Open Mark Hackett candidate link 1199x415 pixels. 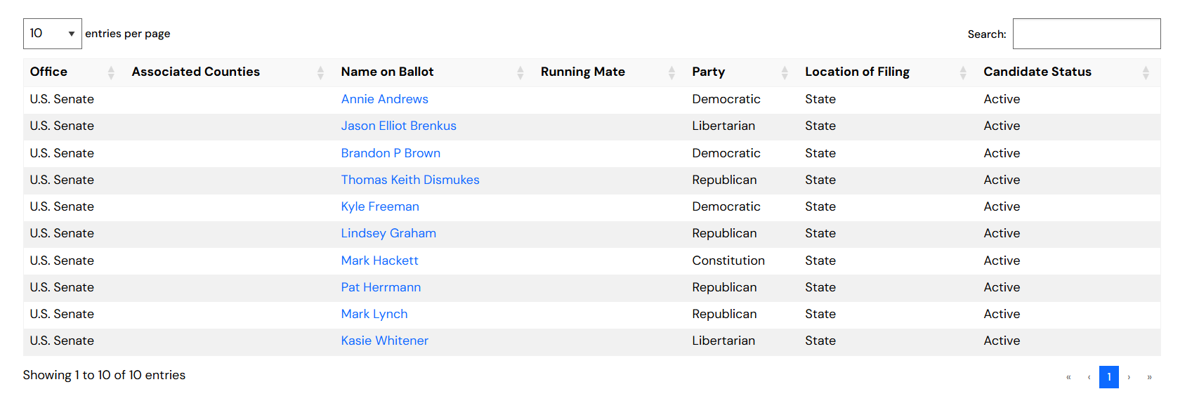point(379,261)
